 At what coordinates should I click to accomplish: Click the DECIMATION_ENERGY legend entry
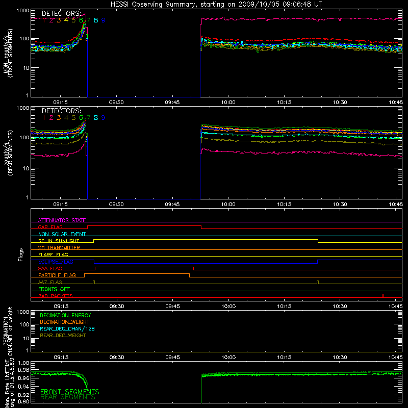click(x=65, y=315)
